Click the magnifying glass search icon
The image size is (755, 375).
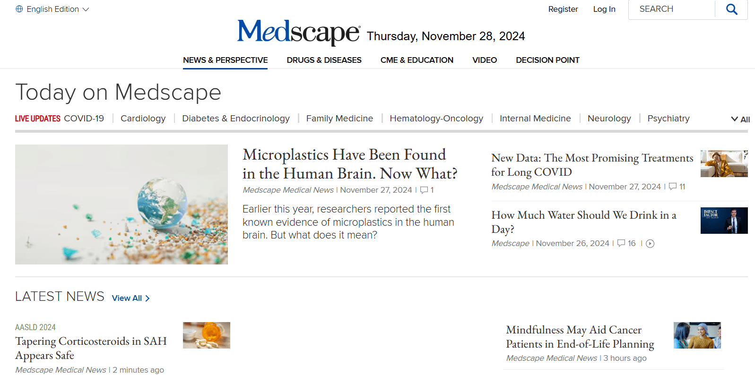731,9
